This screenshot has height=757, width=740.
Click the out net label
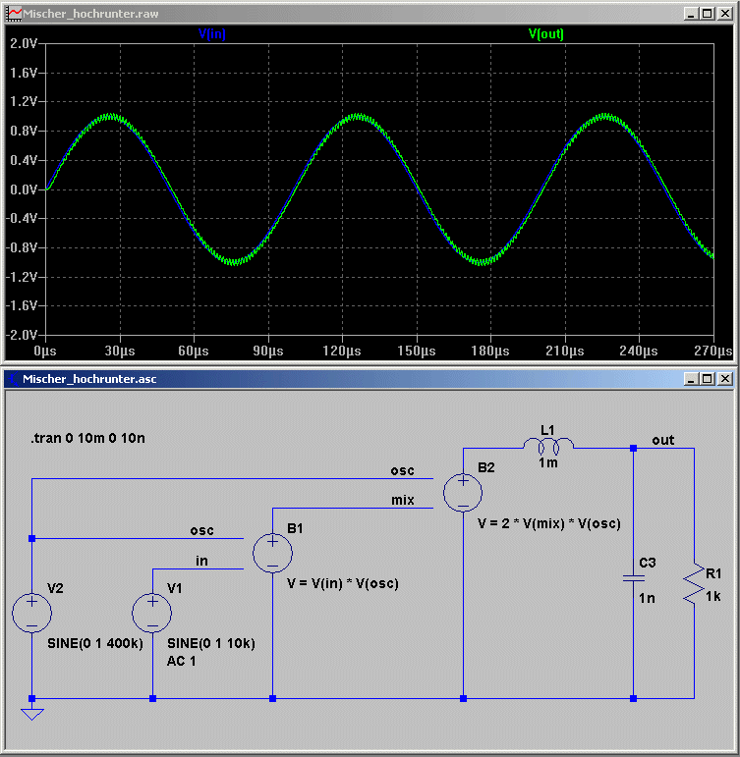point(662,440)
